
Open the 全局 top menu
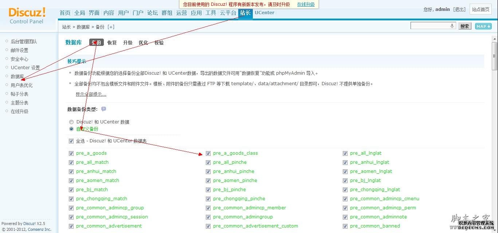[80, 13]
